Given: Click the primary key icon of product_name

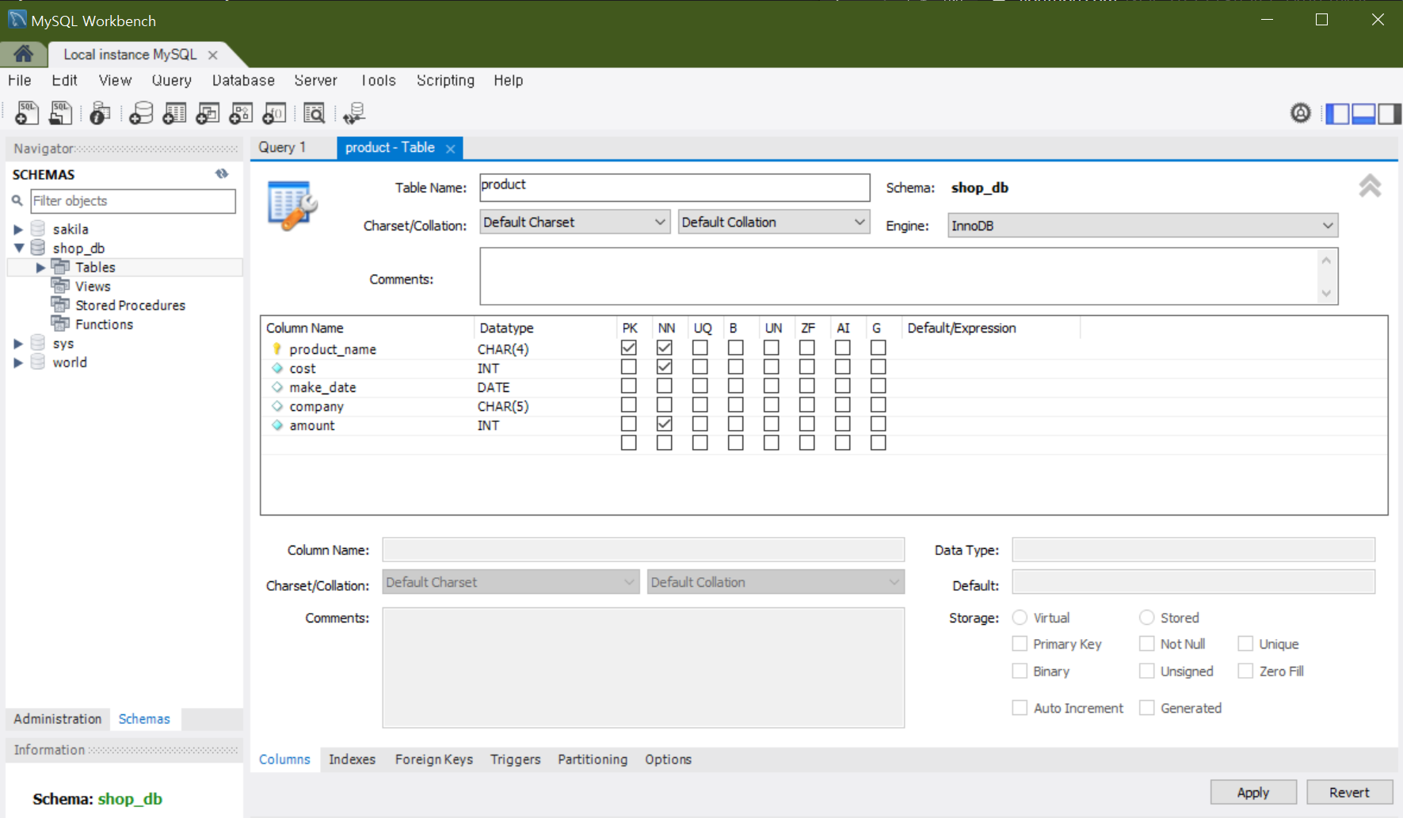Looking at the screenshot, I should click(x=276, y=349).
